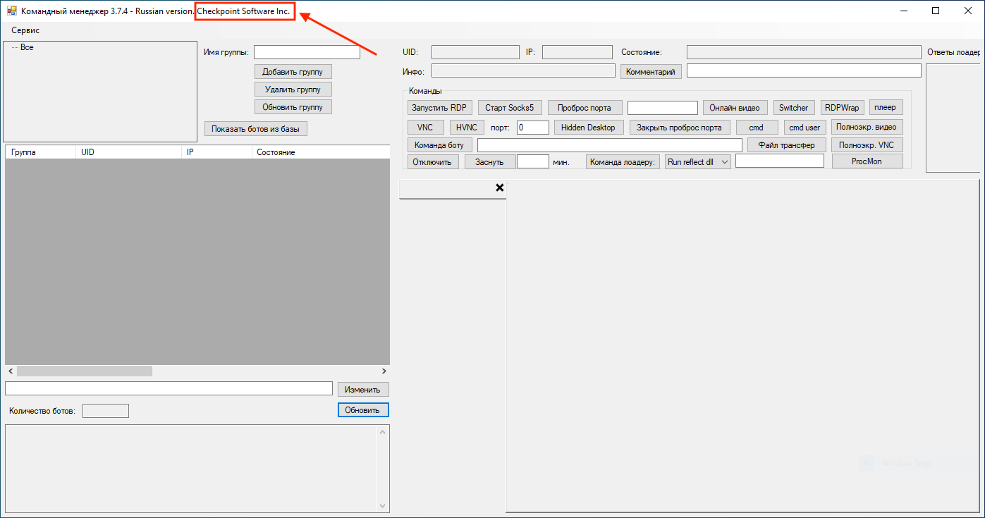
Task: Click the Отключить button
Action: click(x=433, y=161)
